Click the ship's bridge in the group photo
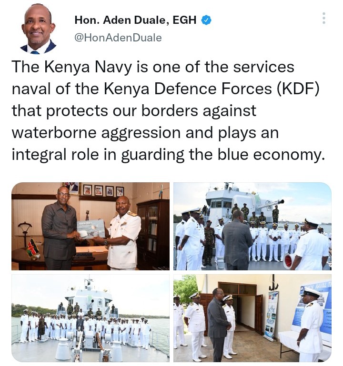 [x=89, y=297]
